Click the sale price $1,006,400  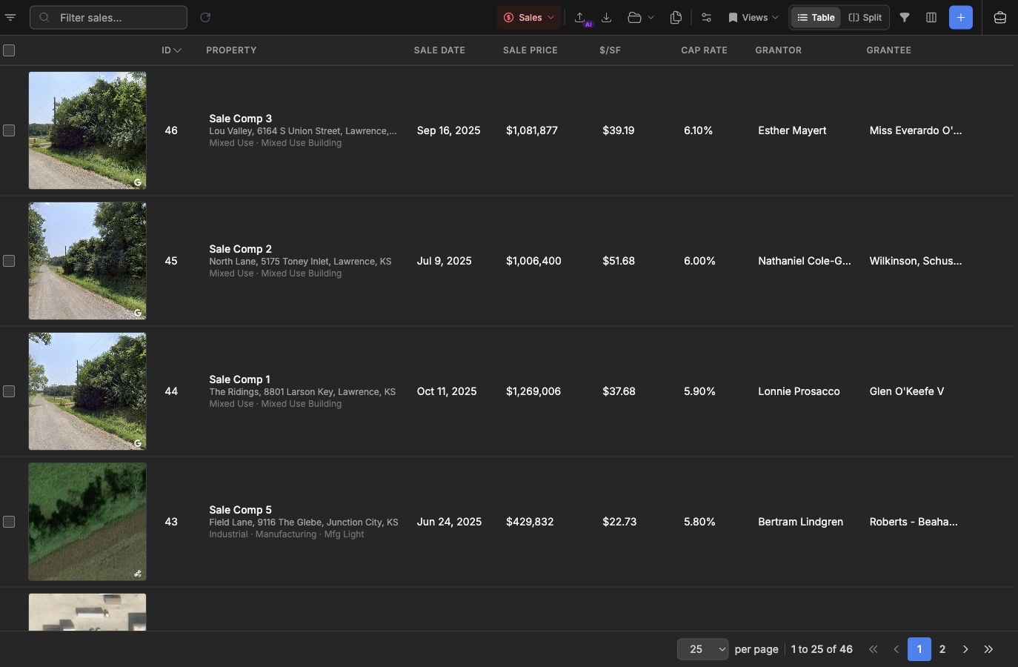533,261
